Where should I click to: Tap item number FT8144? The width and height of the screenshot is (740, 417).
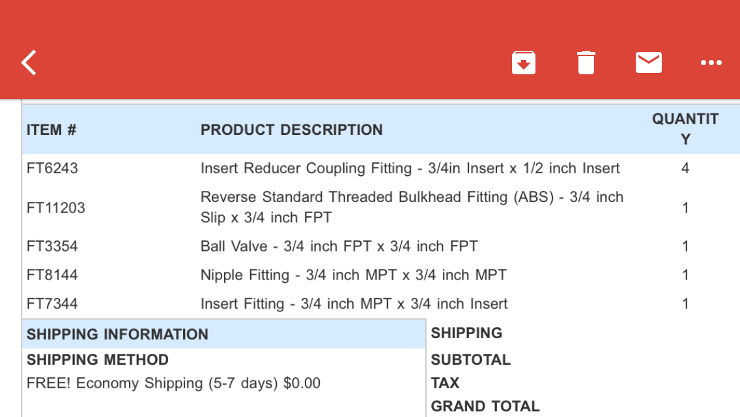[52, 275]
